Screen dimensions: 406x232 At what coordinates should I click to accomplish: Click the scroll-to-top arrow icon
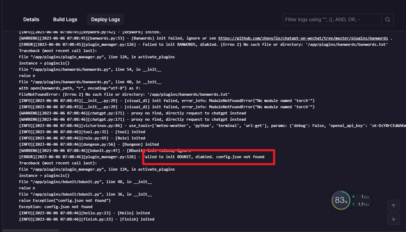coord(393,206)
